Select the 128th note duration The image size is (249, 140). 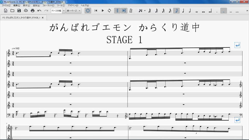click(x=150, y=11)
